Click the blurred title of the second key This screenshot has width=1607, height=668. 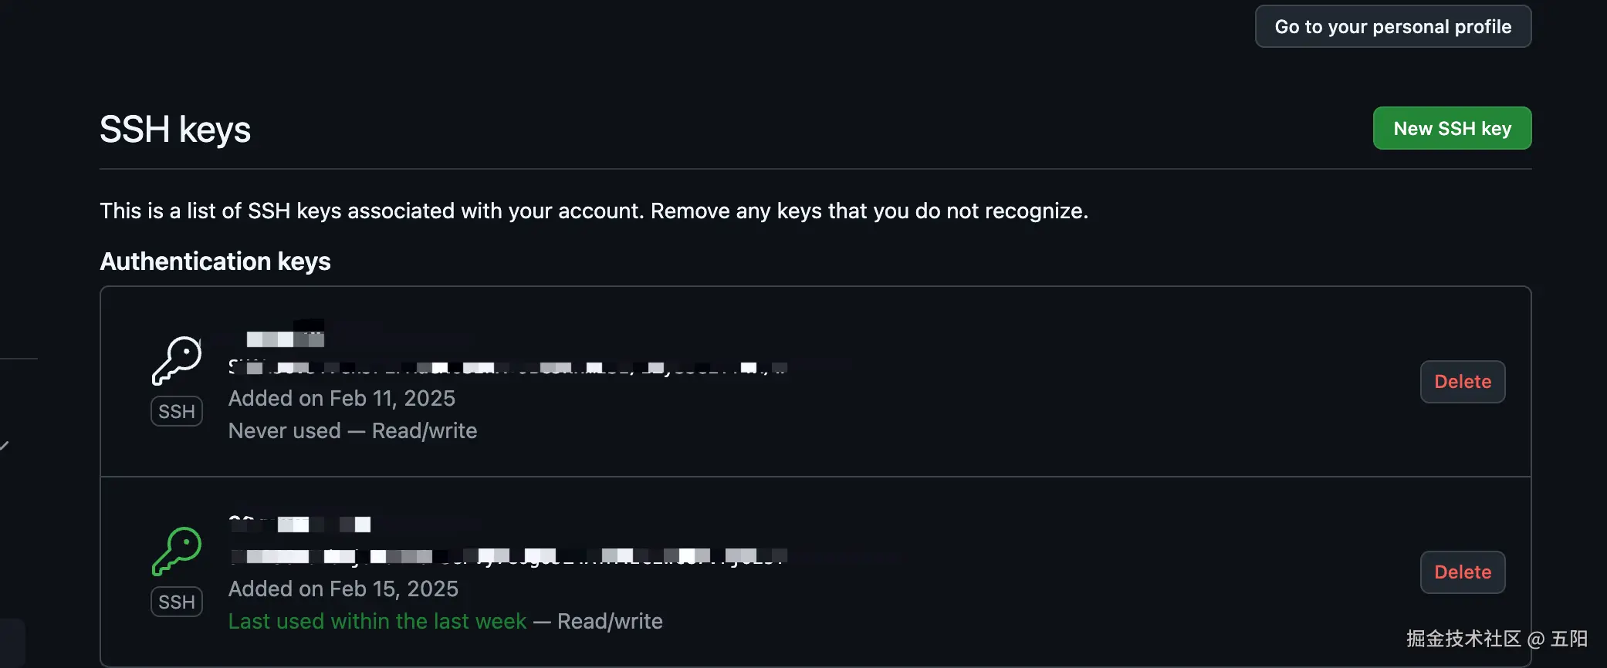(300, 525)
